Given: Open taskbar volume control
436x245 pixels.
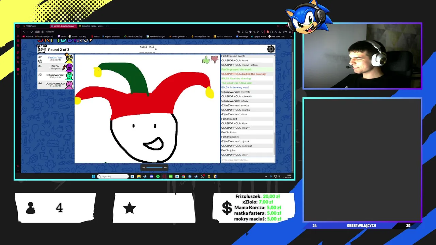Looking at the screenshot, I should point(279,176).
